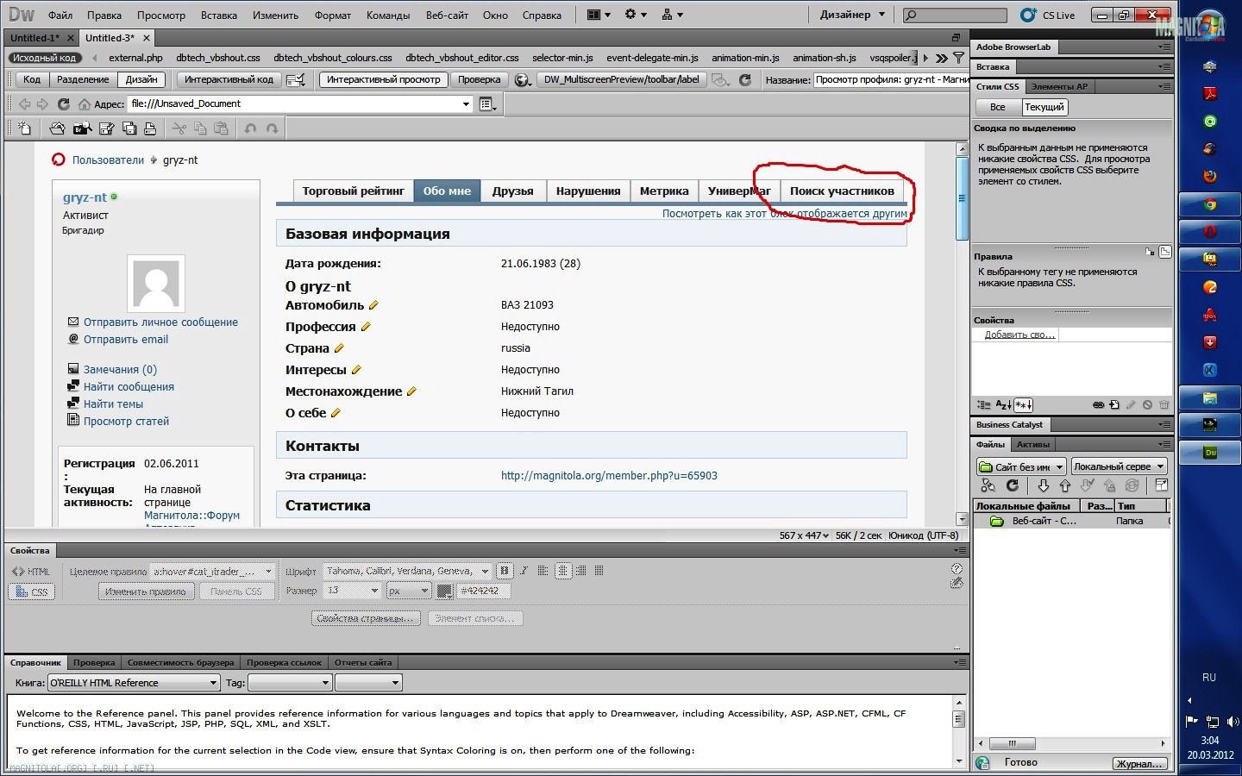Screen dimensions: 1242x776
Task: Click the Refresh icon next to address field
Action: [63, 103]
